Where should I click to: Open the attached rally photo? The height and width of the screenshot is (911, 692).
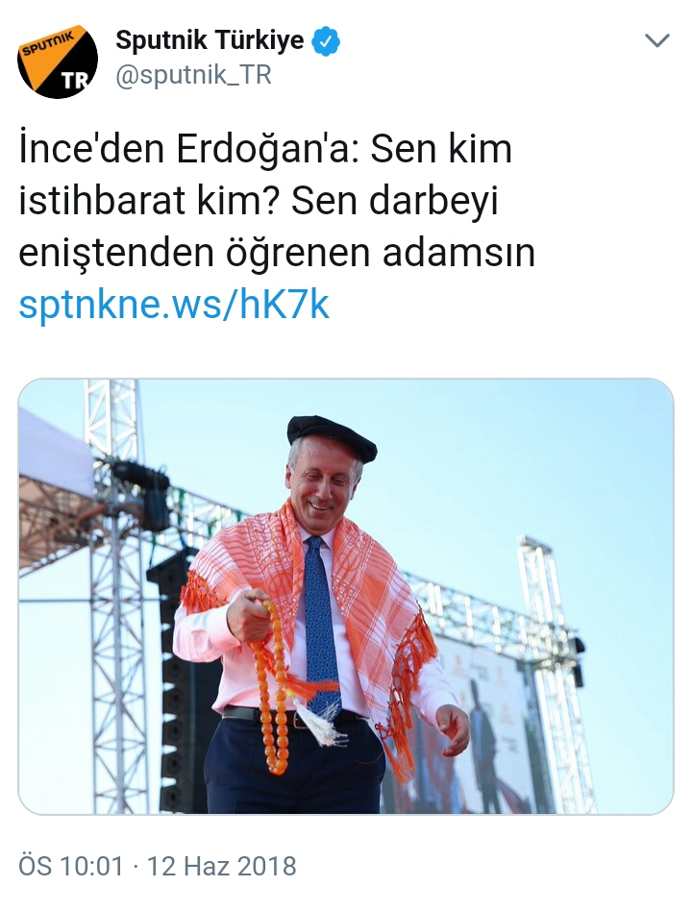(x=346, y=596)
